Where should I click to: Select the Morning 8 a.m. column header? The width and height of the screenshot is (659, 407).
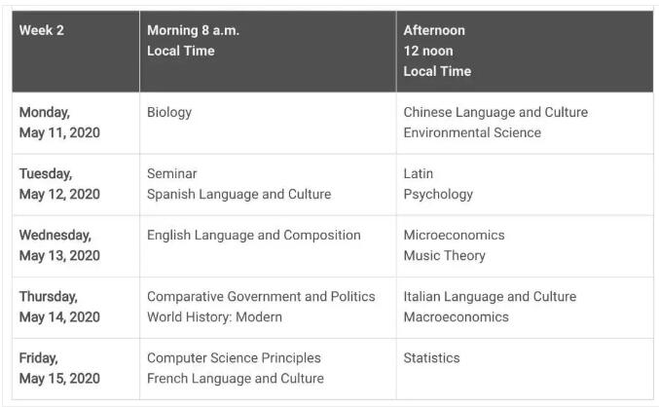pos(268,52)
